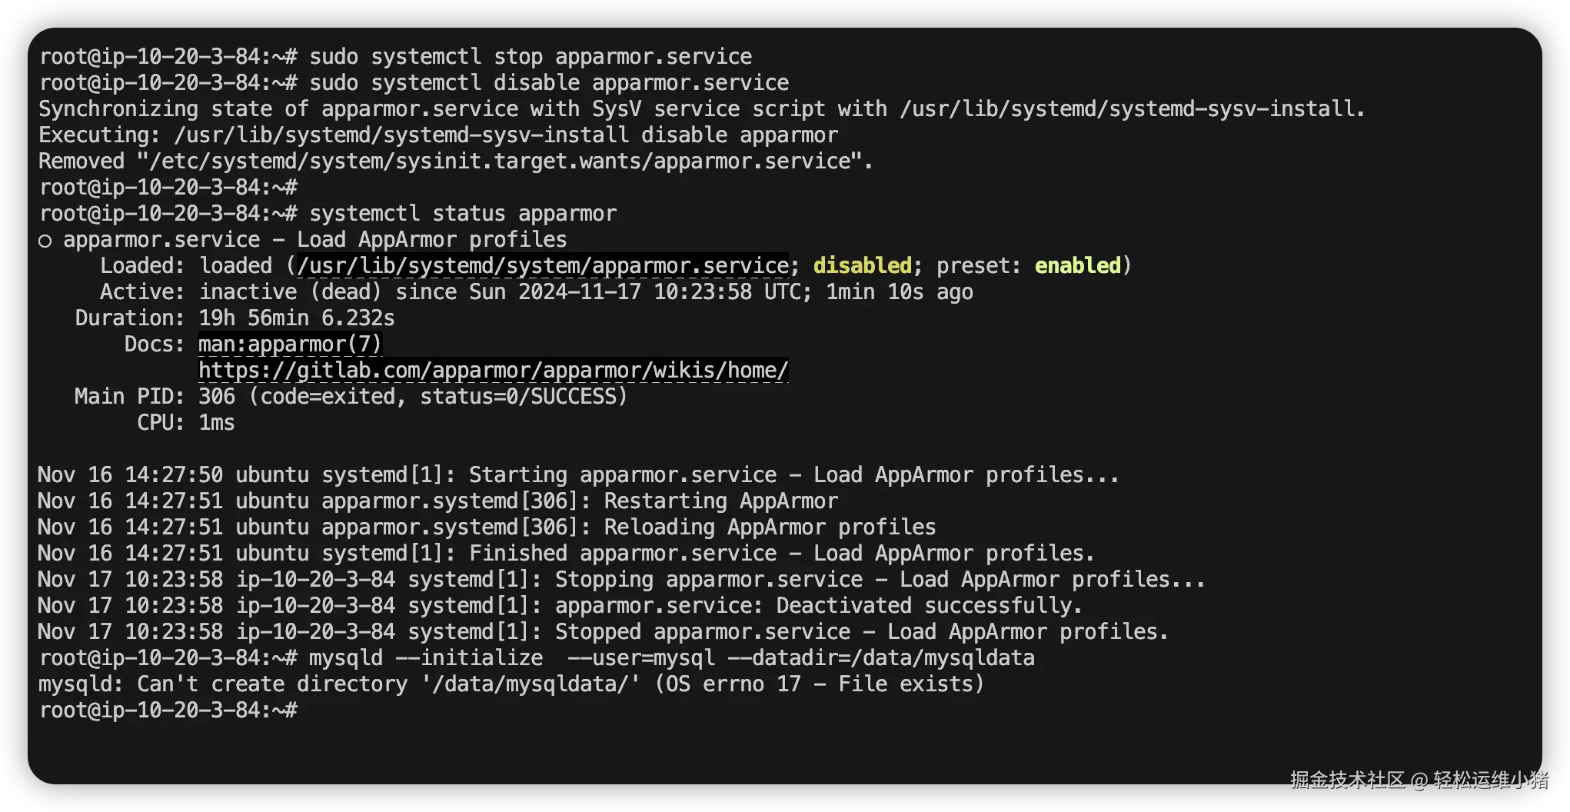Viewport: 1570px width, 812px height.
Task: Click the yellow "enabled" preset word
Action: coord(1077,266)
